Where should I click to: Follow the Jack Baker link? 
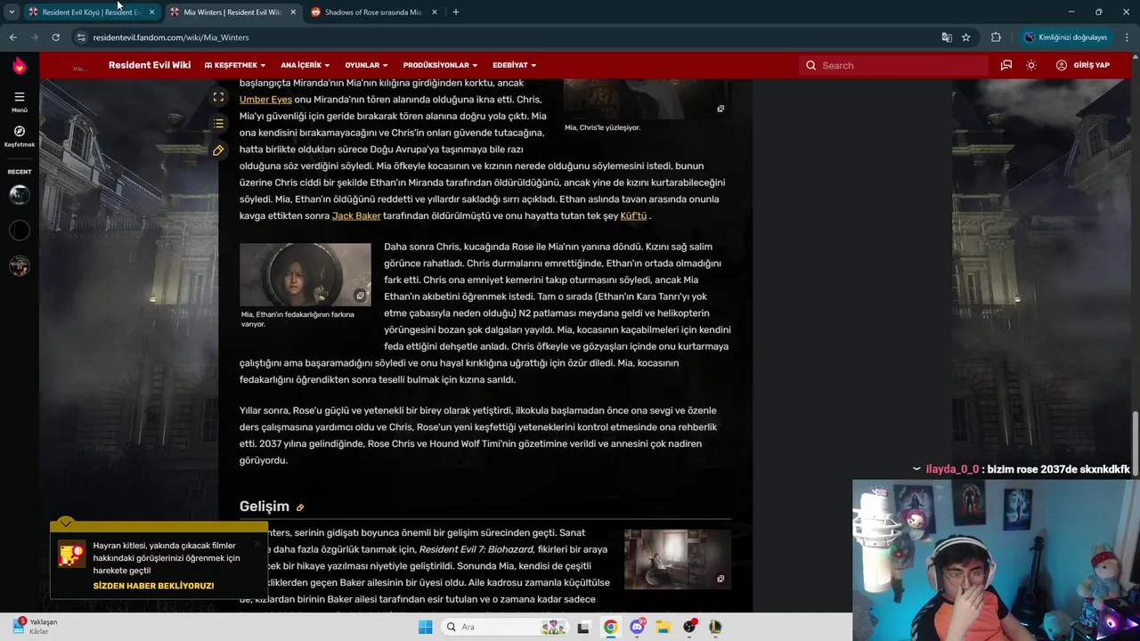356,216
